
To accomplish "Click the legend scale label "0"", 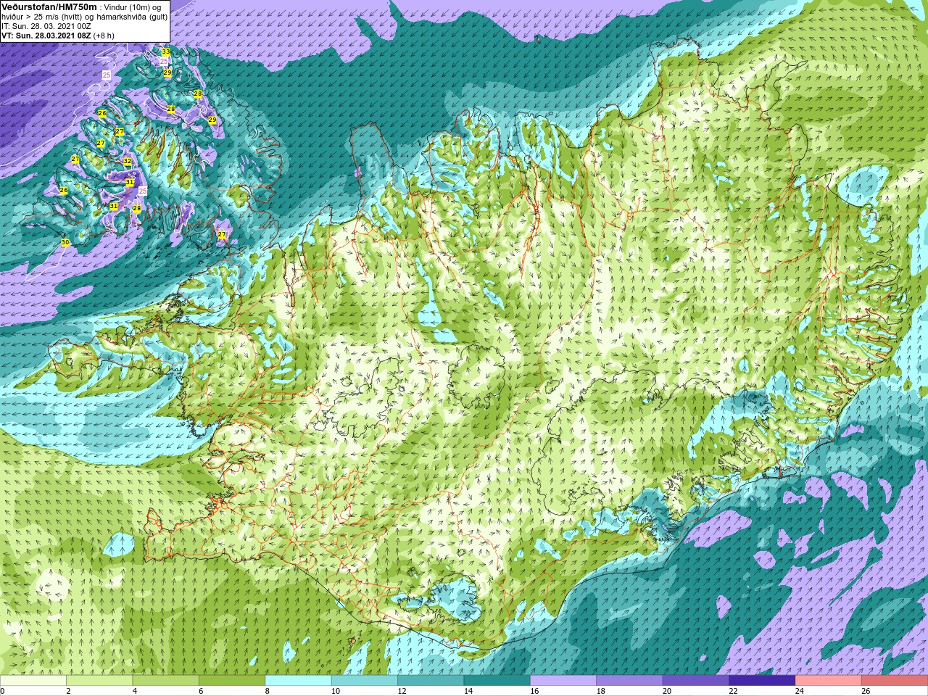I will pos(3,691).
